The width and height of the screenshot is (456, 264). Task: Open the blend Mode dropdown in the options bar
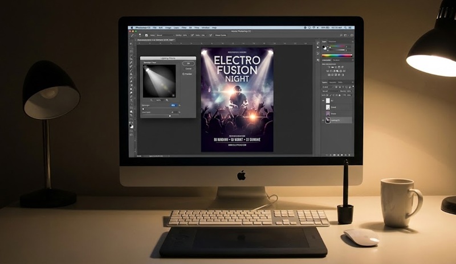coord(165,35)
